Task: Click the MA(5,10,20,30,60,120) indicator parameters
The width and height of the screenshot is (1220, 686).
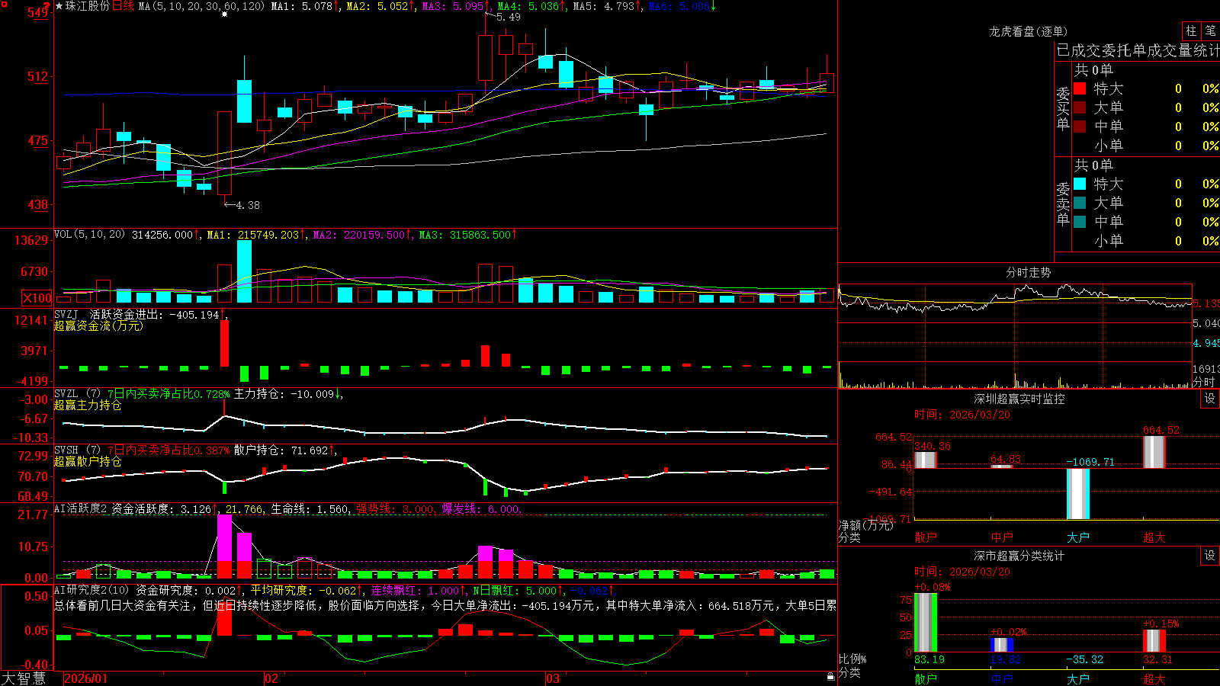Action: (x=201, y=6)
